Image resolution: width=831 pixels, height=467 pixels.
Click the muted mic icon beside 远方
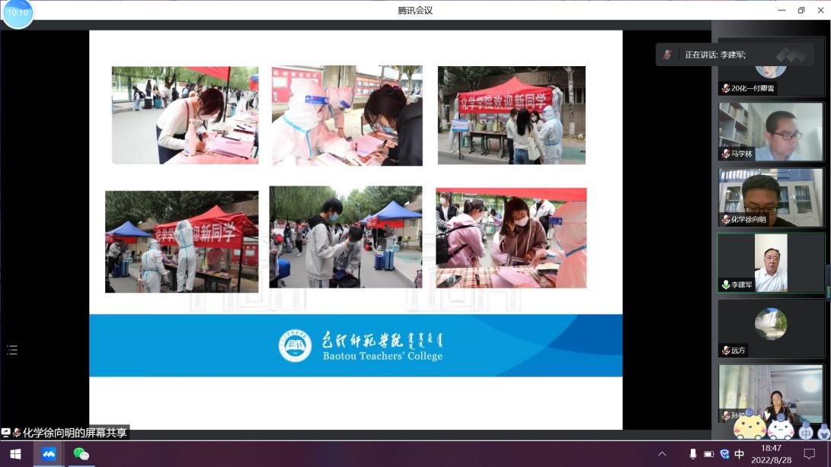(x=726, y=351)
